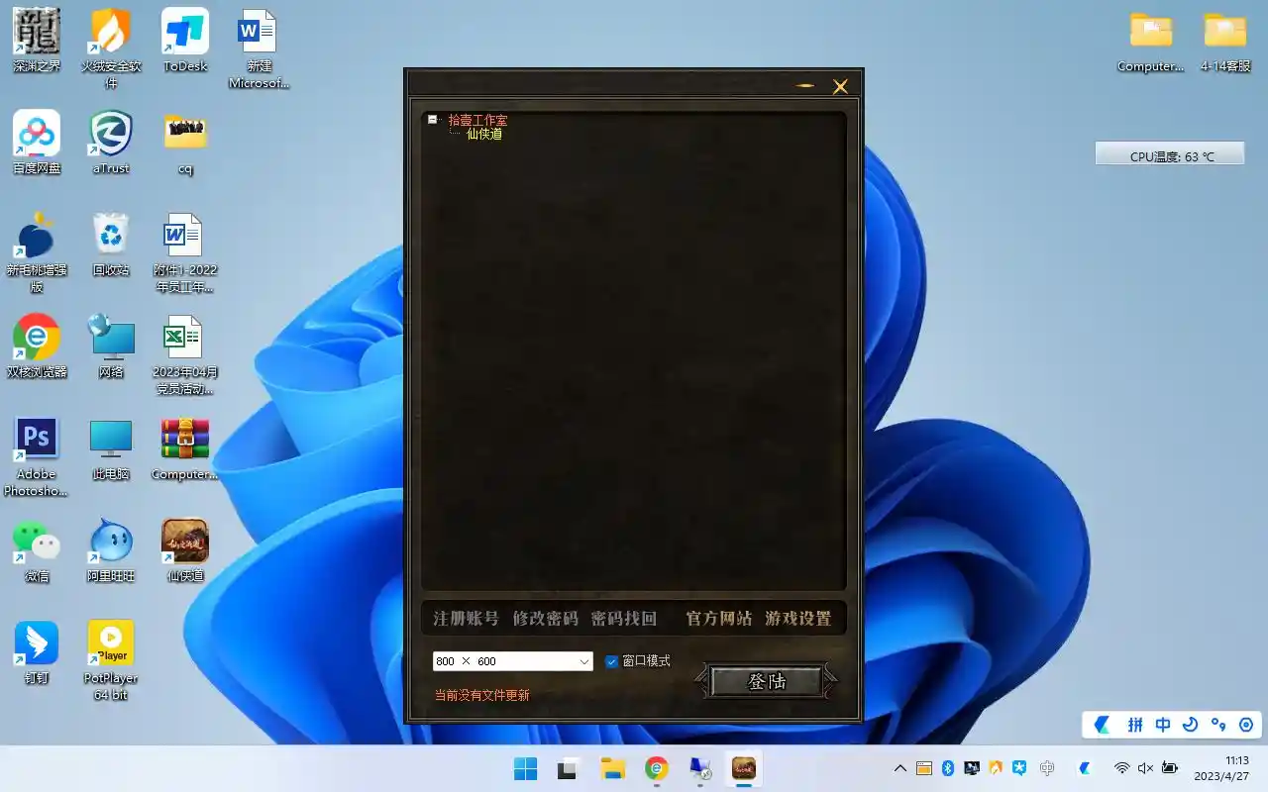This screenshot has width=1268, height=792.
Task: Select the 4-14客服 desktop folder
Action: [1225, 42]
